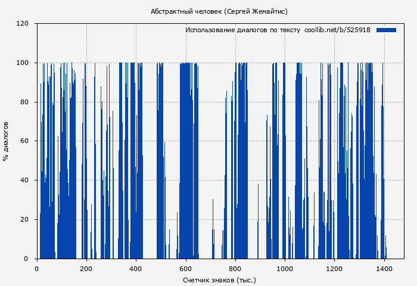The height and width of the screenshot is (286, 417).
Task: Click the 120 tick on y-axis
Action: pyautogui.click(x=23, y=24)
